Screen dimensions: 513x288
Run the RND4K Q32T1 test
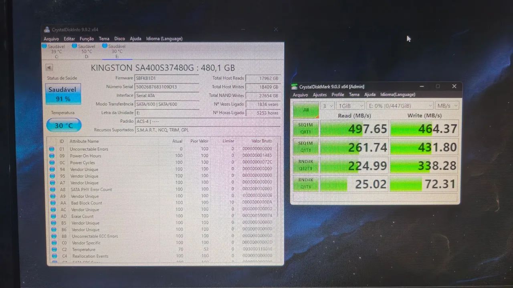click(x=306, y=165)
